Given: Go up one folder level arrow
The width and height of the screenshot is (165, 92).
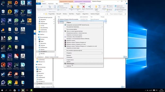Looking at the screenshot, I should tap(44, 14).
